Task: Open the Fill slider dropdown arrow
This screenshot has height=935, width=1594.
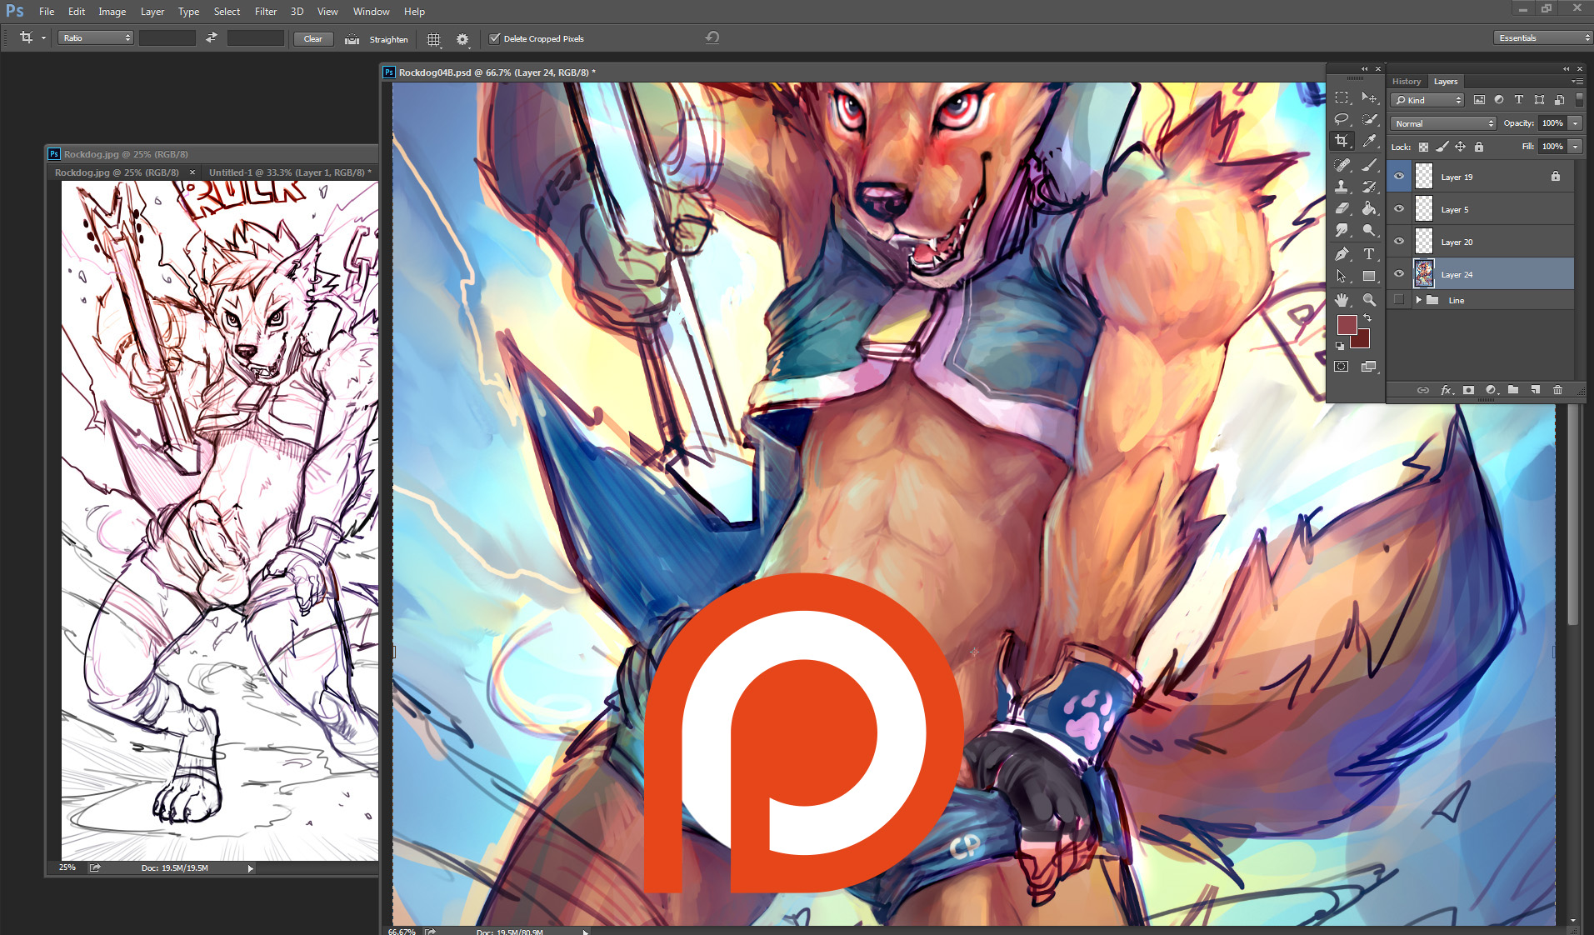Action: click(x=1575, y=147)
